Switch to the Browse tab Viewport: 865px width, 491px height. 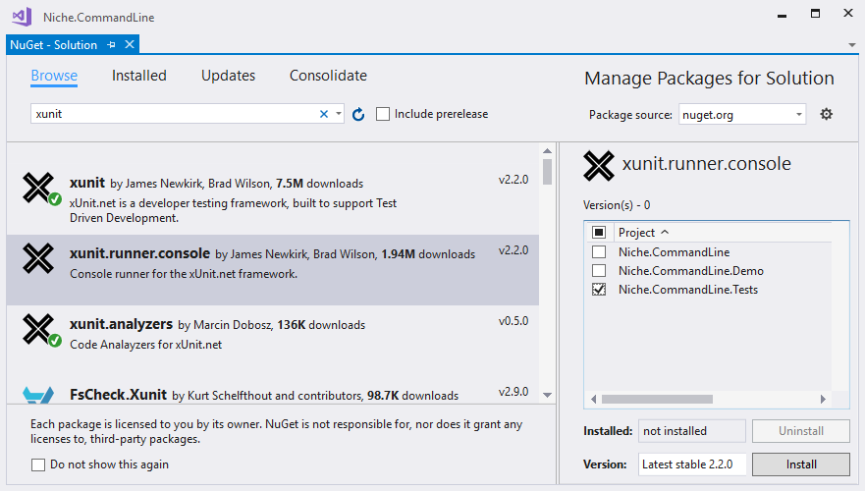(x=54, y=76)
